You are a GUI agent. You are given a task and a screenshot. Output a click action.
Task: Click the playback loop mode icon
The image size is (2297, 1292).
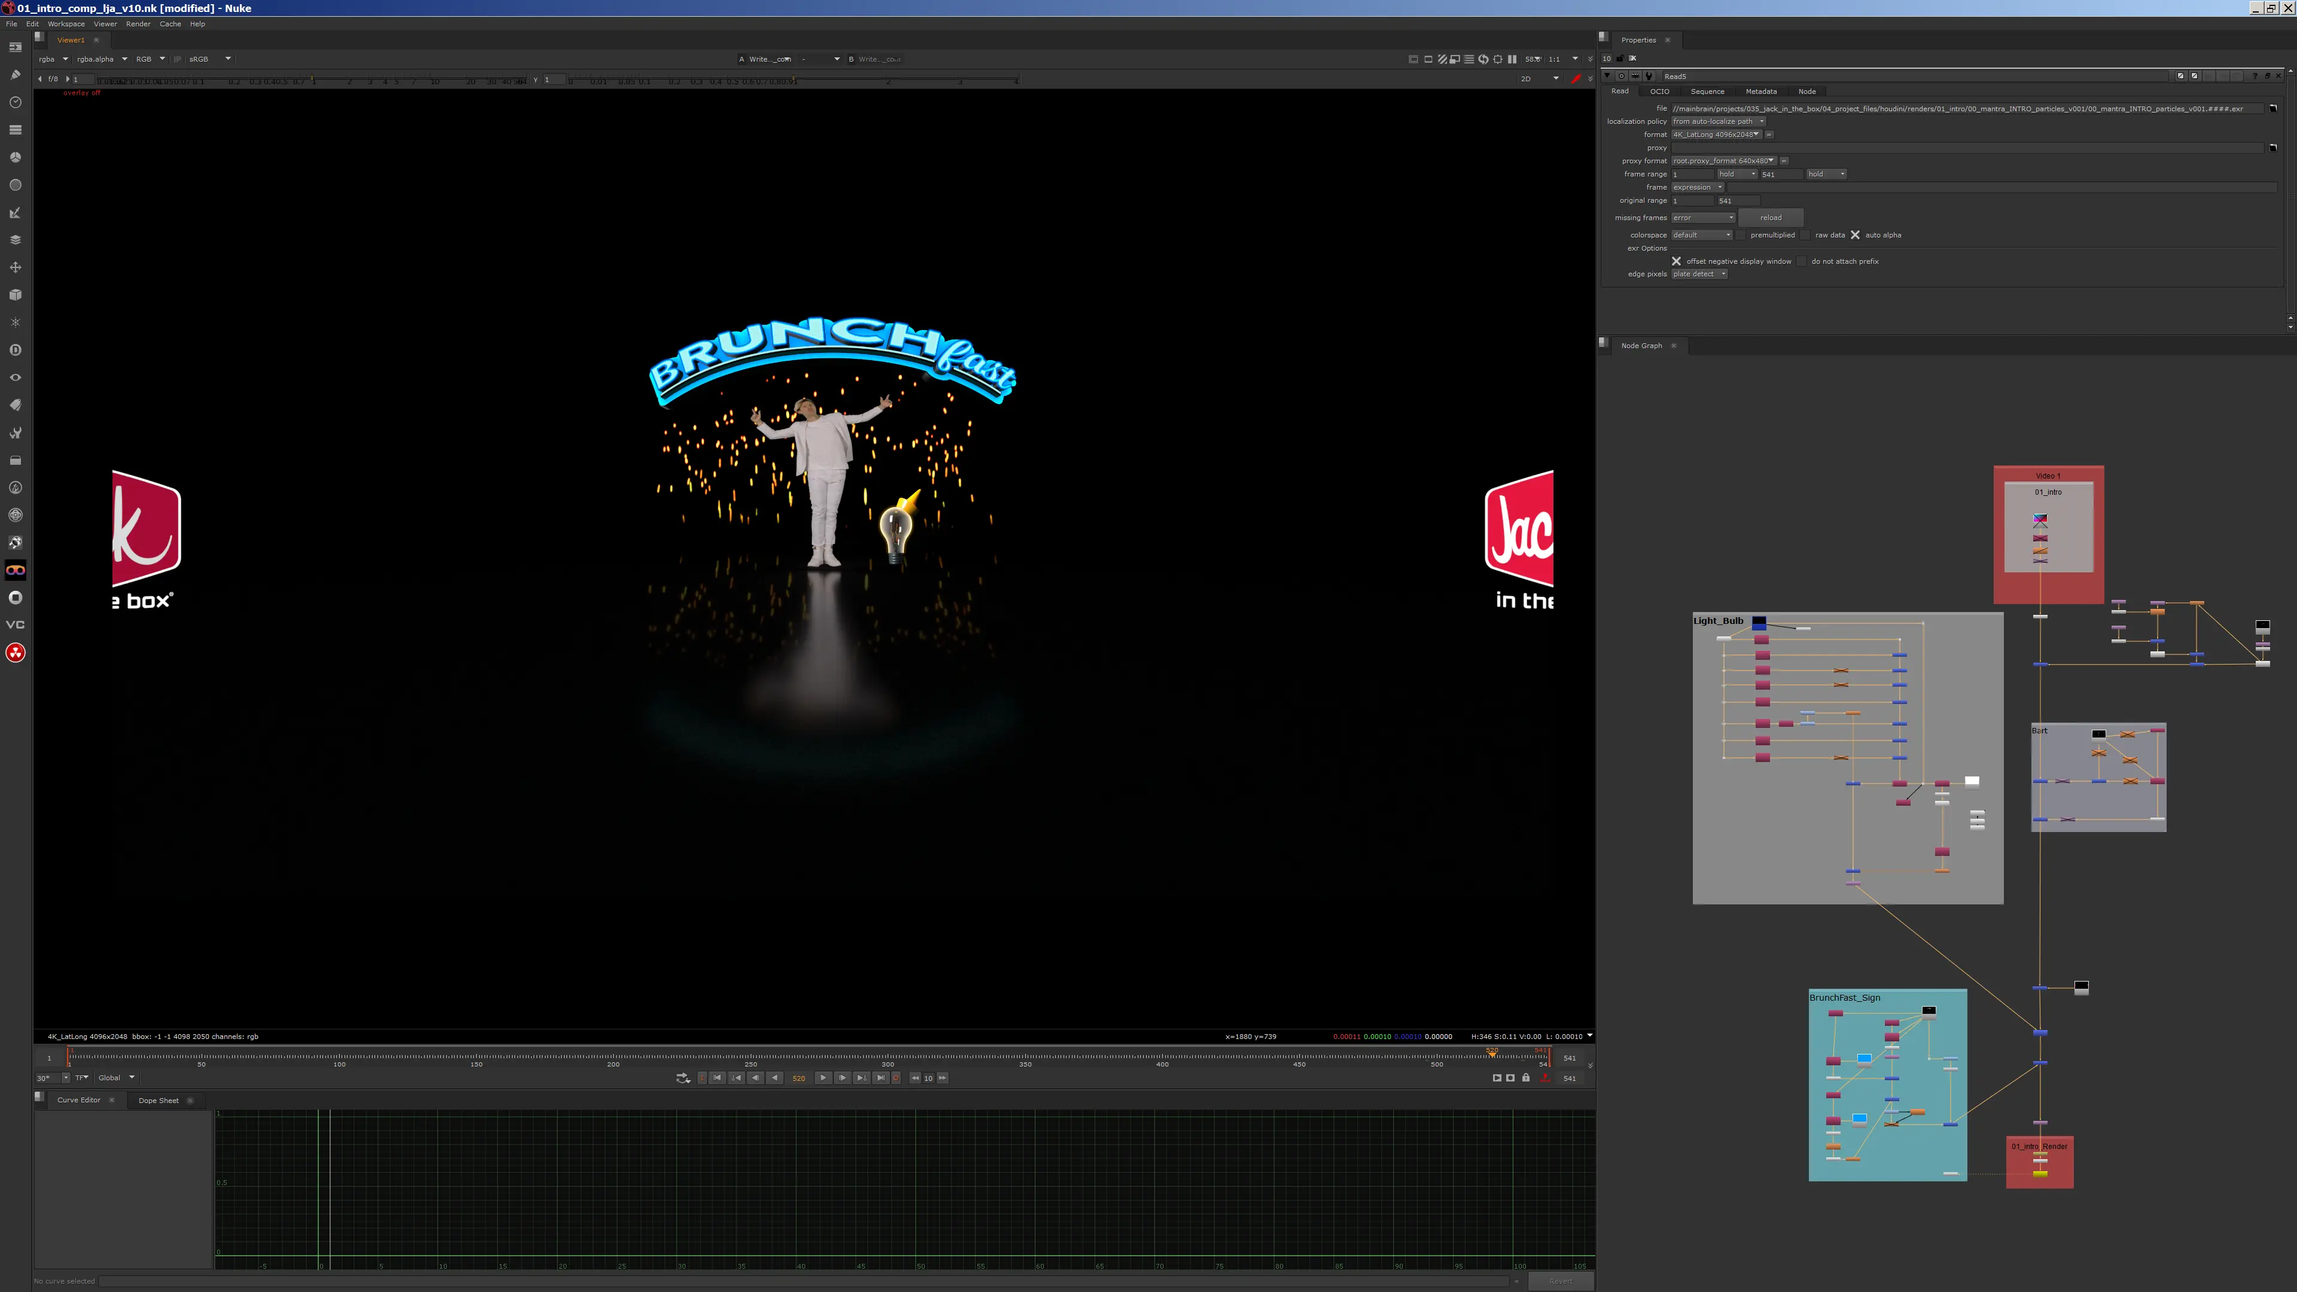tap(683, 1078)
